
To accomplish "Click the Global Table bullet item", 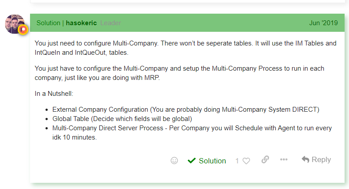I will tap(122, 119).
